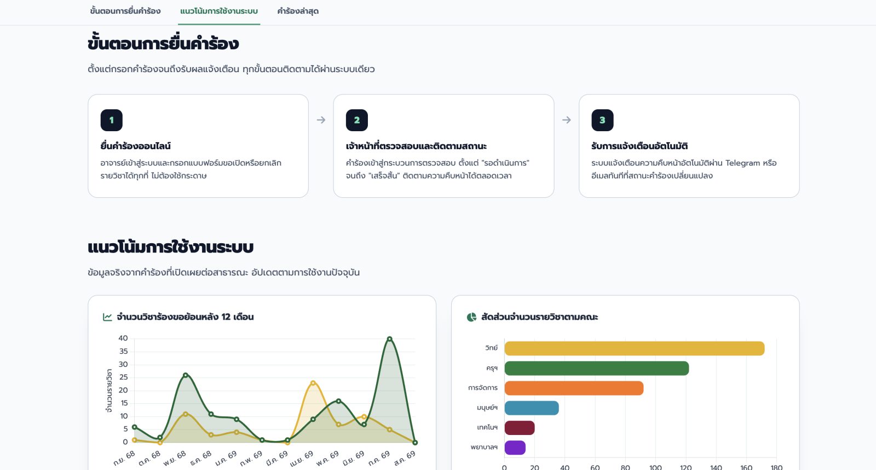
Task: Click the purple พยาบาลฯ bar
Action: [515, 448]
